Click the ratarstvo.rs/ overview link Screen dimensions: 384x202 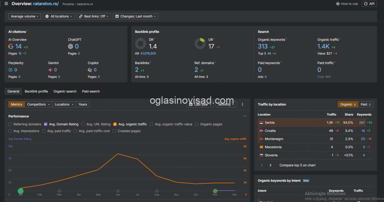pos(46,4)
